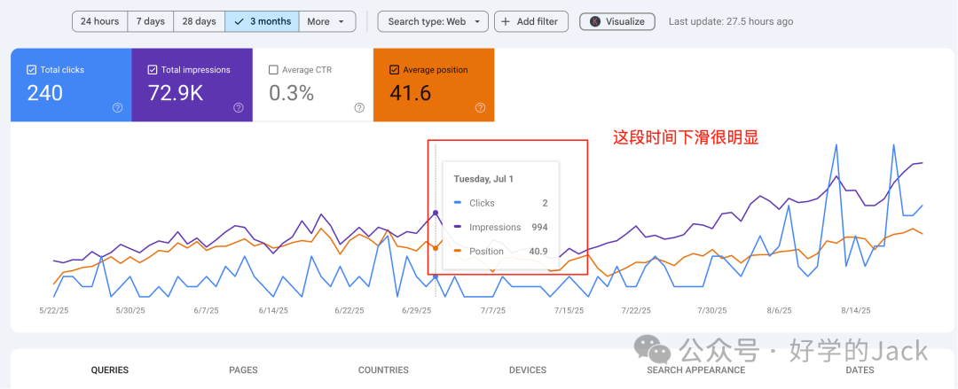Click the Add filter button
Image resolution: width=958 pixels, height=389 pixels.
tap(531, 21)
